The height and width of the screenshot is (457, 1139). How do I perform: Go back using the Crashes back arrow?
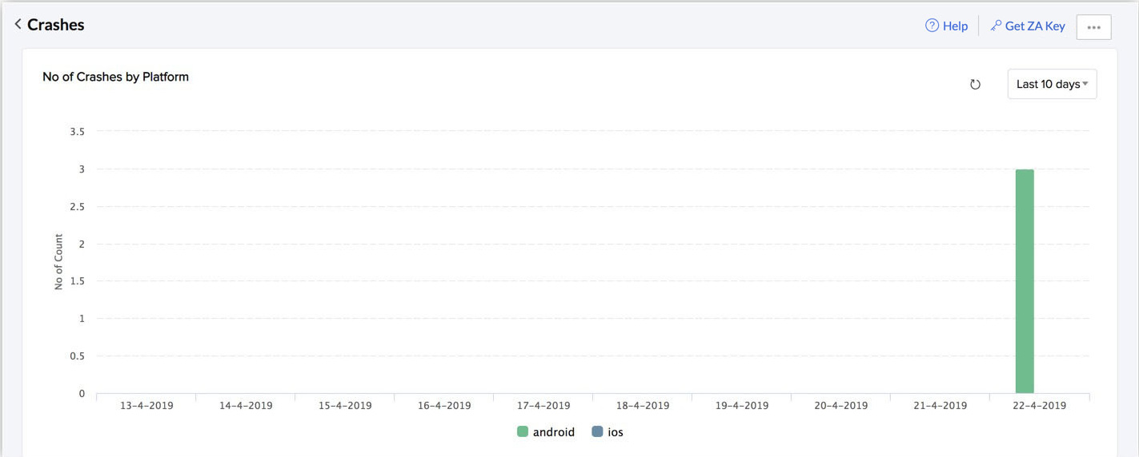[18, 25]
